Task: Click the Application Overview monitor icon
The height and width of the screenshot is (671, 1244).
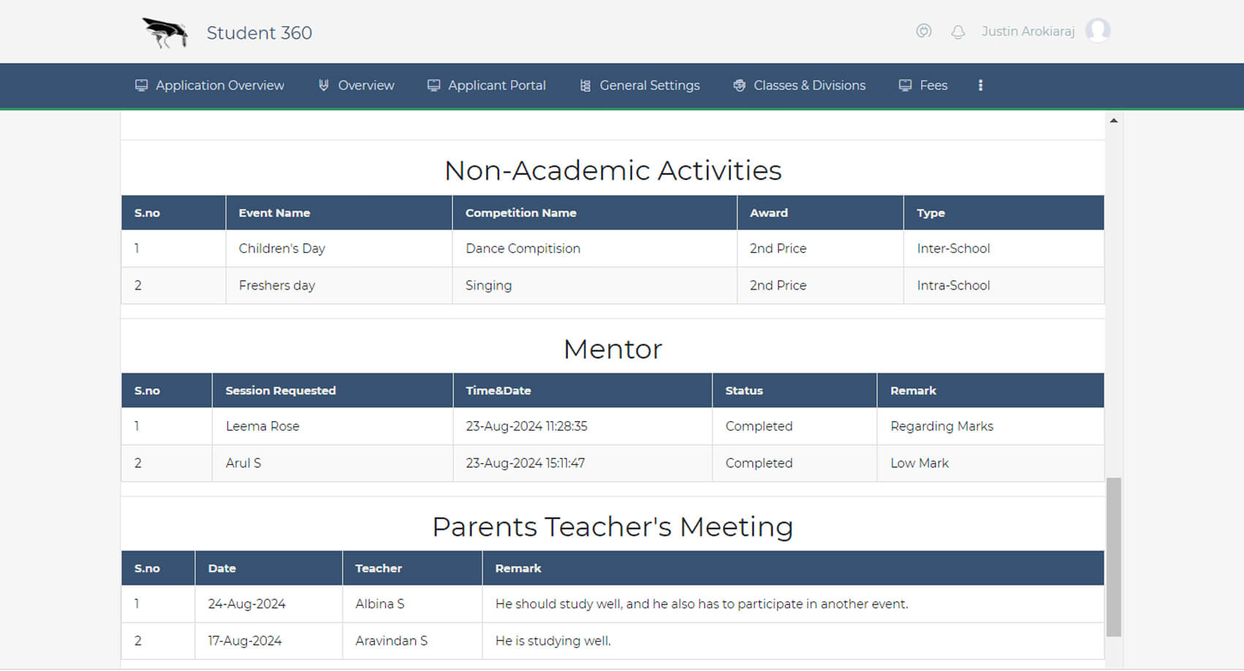Action: pos(140,85)
